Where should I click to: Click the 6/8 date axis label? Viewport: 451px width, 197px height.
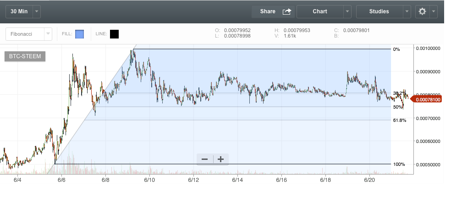pos(105,180)
